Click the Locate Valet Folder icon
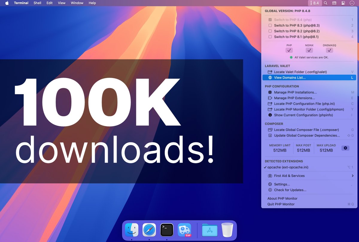359x242 pixels. click(270, 72)
